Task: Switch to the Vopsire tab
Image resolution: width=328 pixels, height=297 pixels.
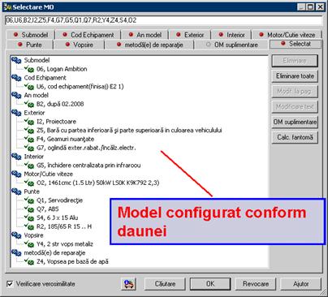Action: [x=79, y=45]
